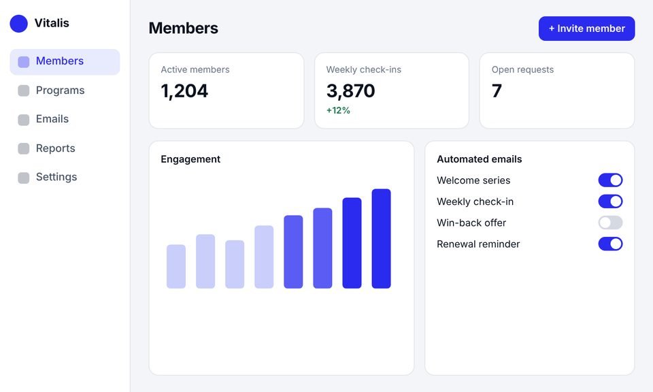Open Settings label in sidebar
The image size is (653, 392).
pos(56,177)
